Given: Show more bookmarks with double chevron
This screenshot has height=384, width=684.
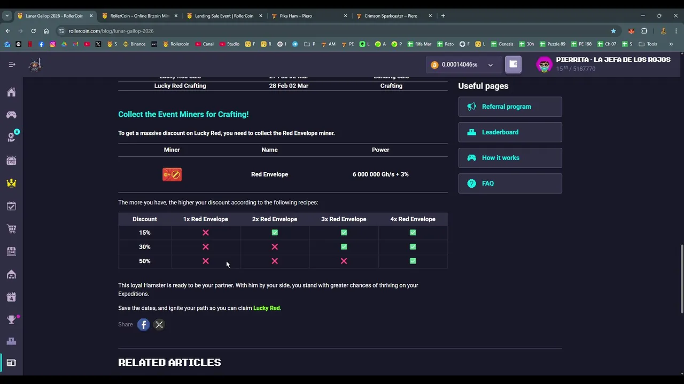Looking at the screenshot, I should click(x=671, y=44).
